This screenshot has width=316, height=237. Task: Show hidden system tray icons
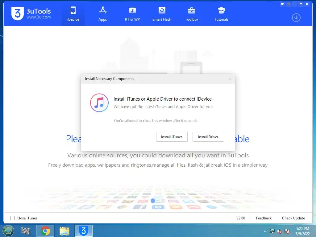coord(264,231)
